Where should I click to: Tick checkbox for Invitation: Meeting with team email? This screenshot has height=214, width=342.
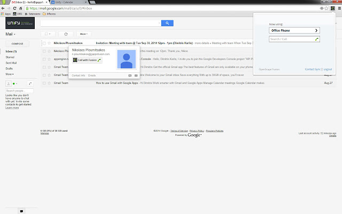[44, 43]
